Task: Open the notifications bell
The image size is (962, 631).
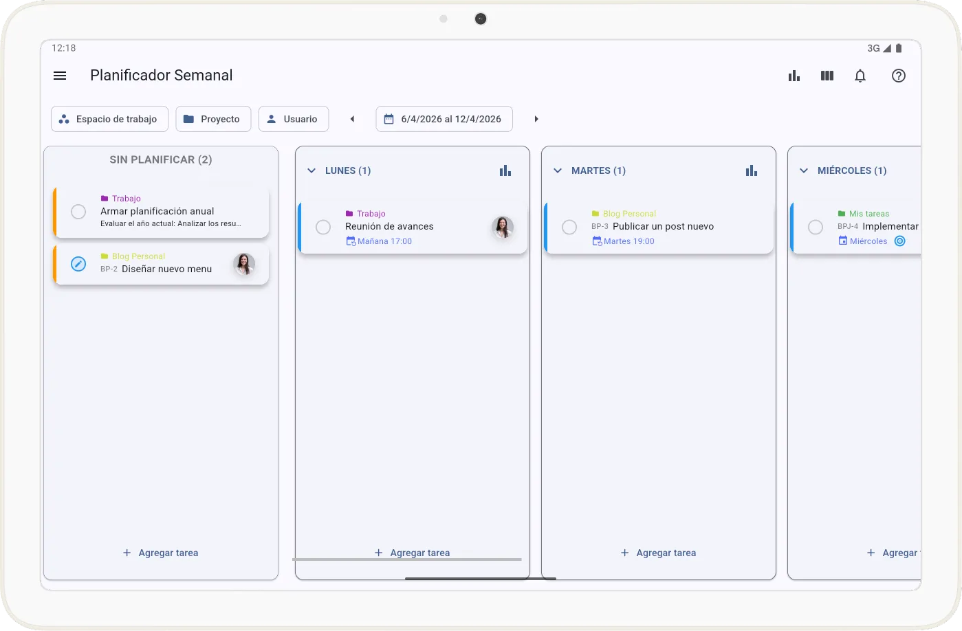Action: pos(860,76)
